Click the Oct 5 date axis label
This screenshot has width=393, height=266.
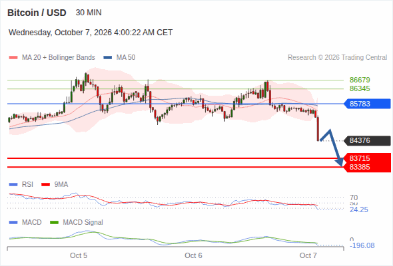click(79, 255)
